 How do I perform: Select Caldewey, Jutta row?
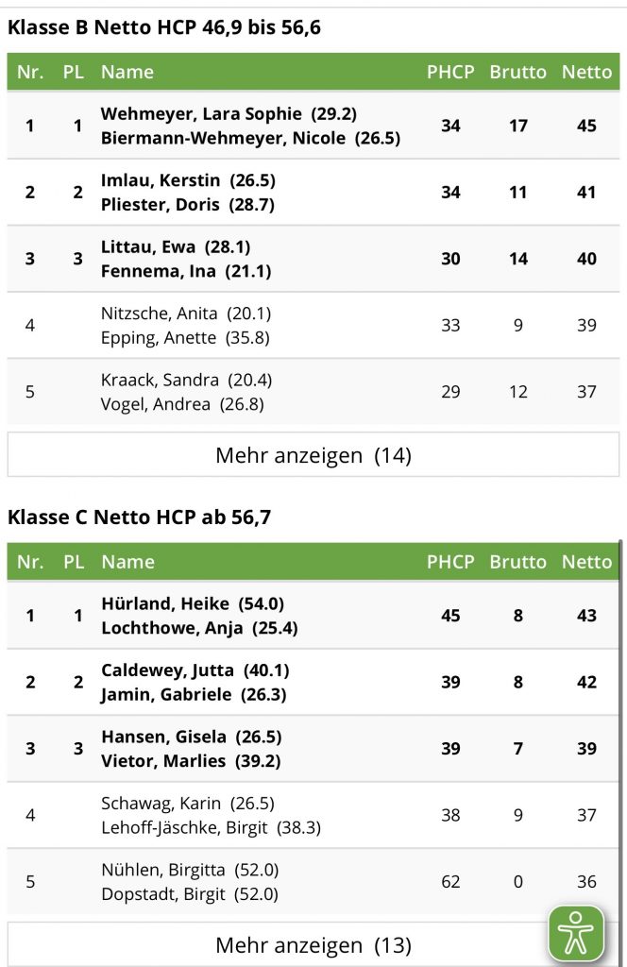313,682
